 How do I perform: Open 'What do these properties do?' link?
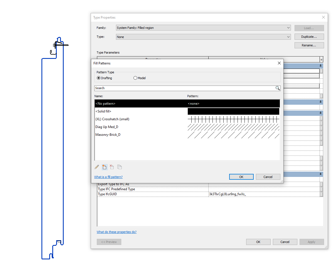tap(117, 232)
